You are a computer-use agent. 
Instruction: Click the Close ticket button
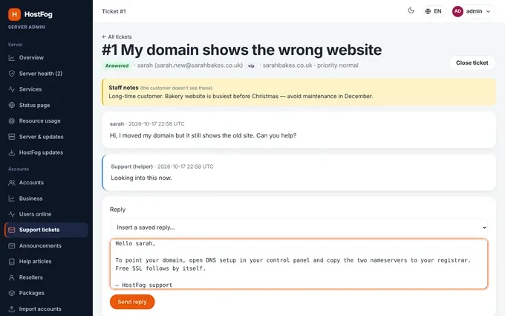(472, 63)
